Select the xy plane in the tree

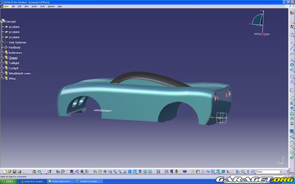click(x=14, y=27)
